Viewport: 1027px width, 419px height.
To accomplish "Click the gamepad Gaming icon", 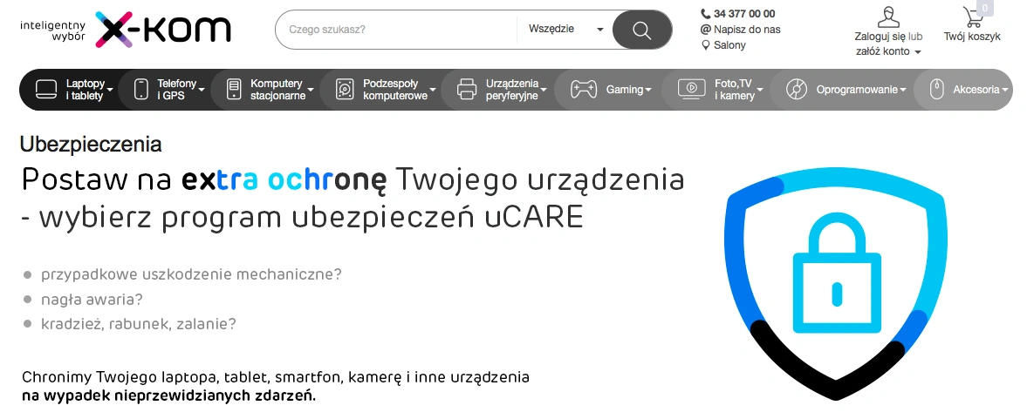I will pos(583,89).
